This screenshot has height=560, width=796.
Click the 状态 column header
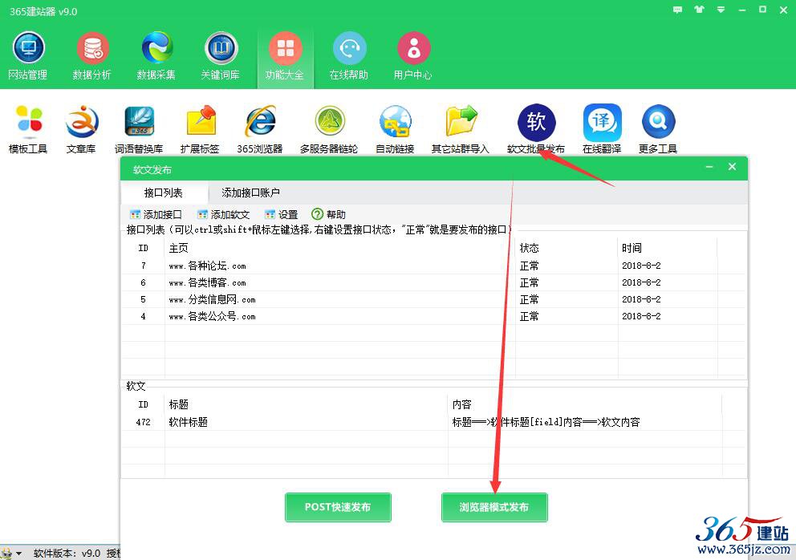tap(530, 248)
